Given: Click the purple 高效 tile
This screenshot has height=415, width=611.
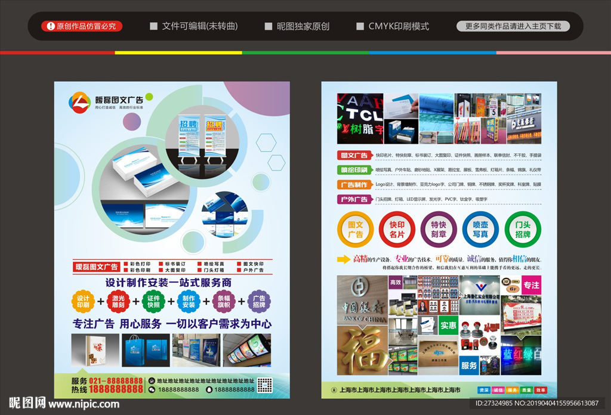Looking at the screenshot, I should [x=396, y=282].
